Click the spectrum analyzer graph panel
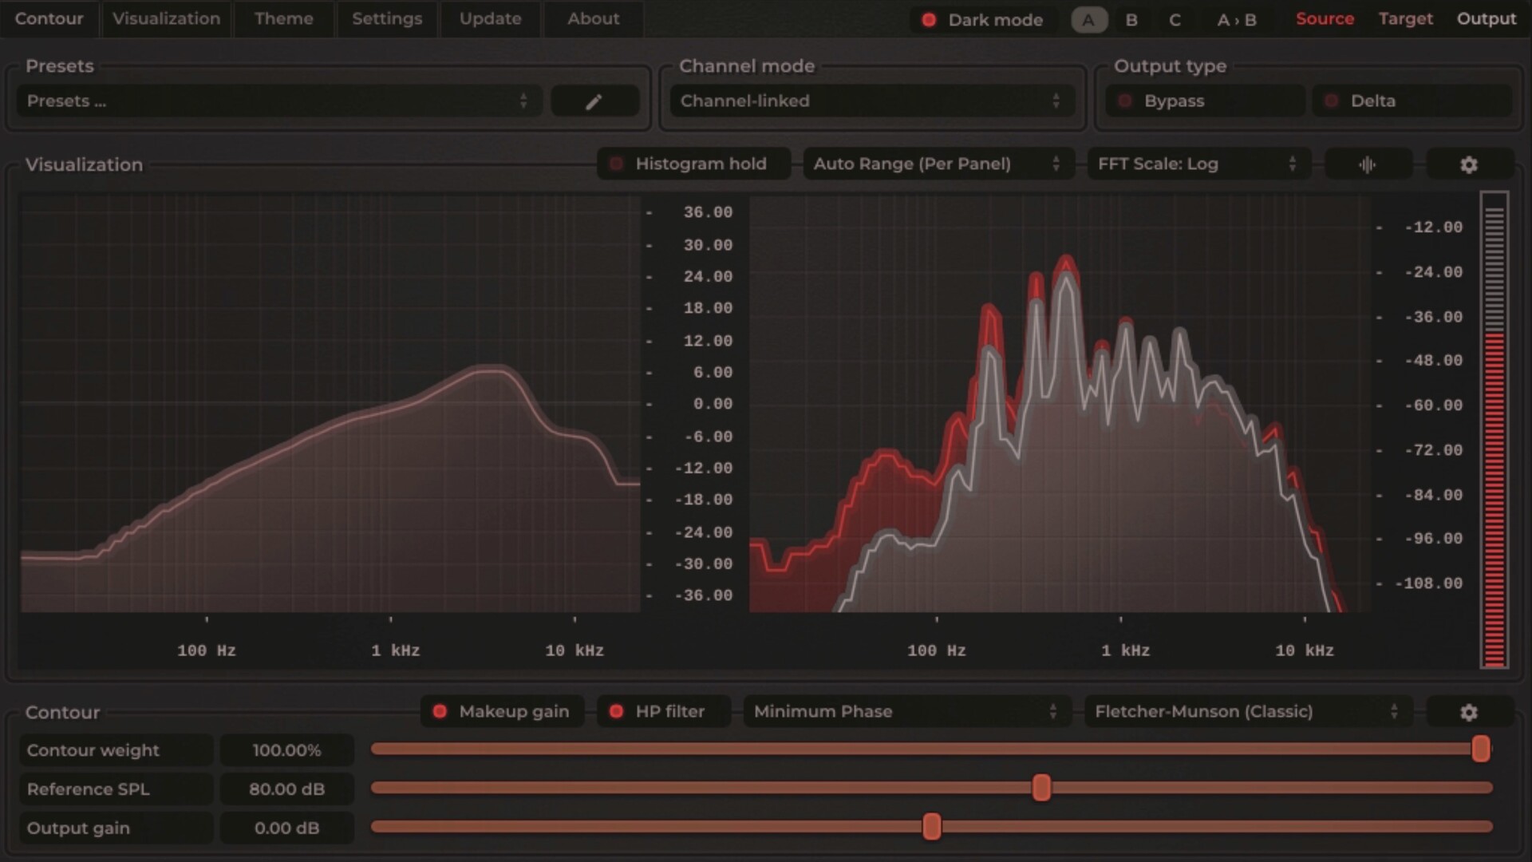Image resolution: width=1532 pixels, height=862 pixels. click(1060, 403)
